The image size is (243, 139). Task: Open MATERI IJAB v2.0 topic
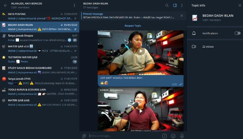[39, 48]
